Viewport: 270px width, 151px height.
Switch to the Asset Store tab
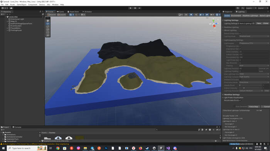[73, 11]
